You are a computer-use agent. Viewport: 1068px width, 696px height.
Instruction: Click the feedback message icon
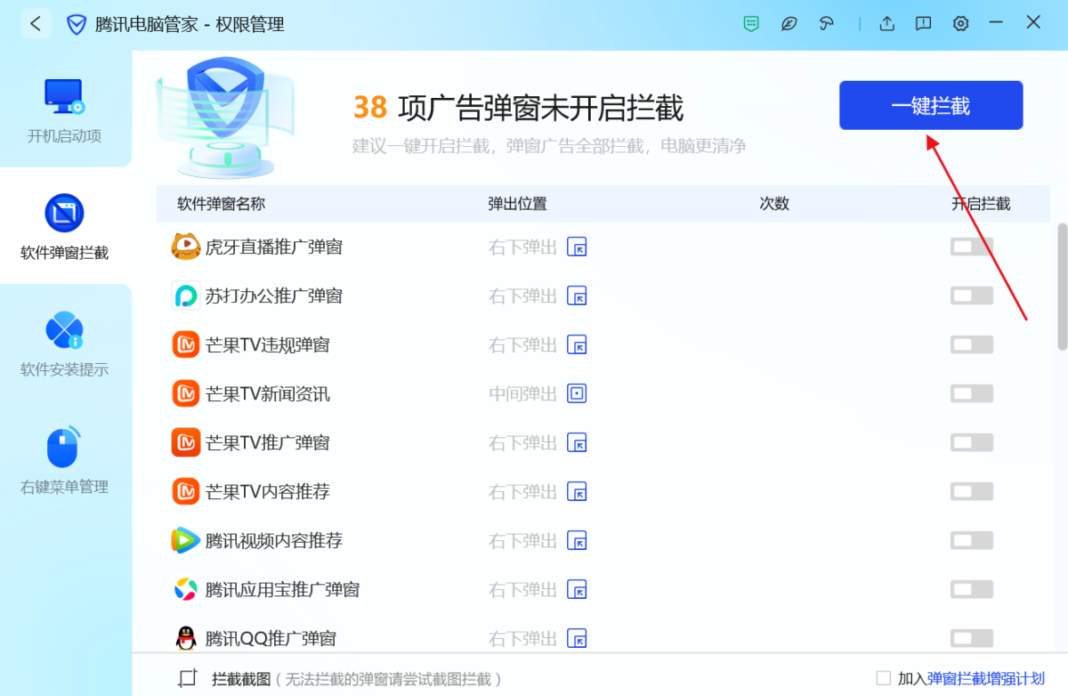point(923,24)
